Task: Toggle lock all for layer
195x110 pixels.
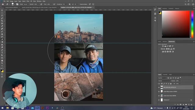Action: tap(171, 84)
